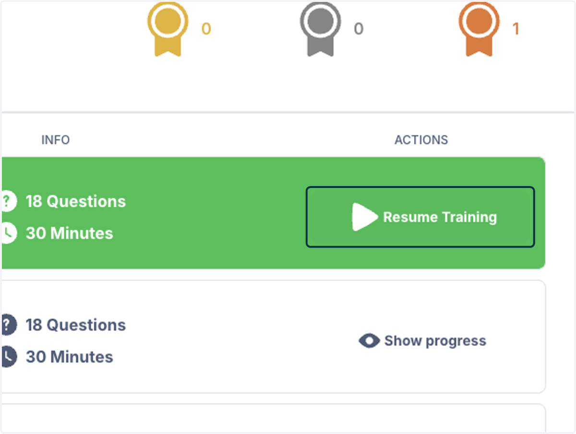Click 30 Minutes in the green row
The image size is (576, 434).
pyautogui.click(x=70, y=233)
